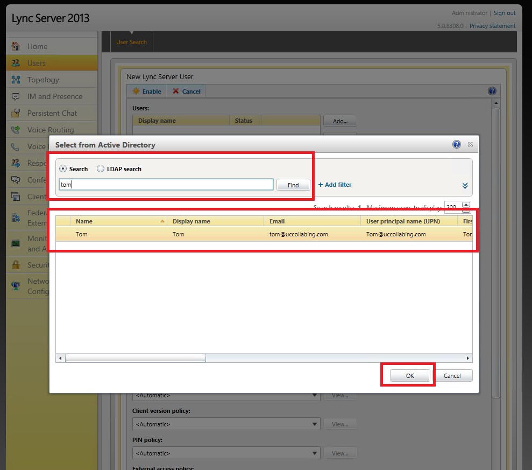
Task: Click the vertical scrollbar up arrow of user pane
Action: [496, 102]
